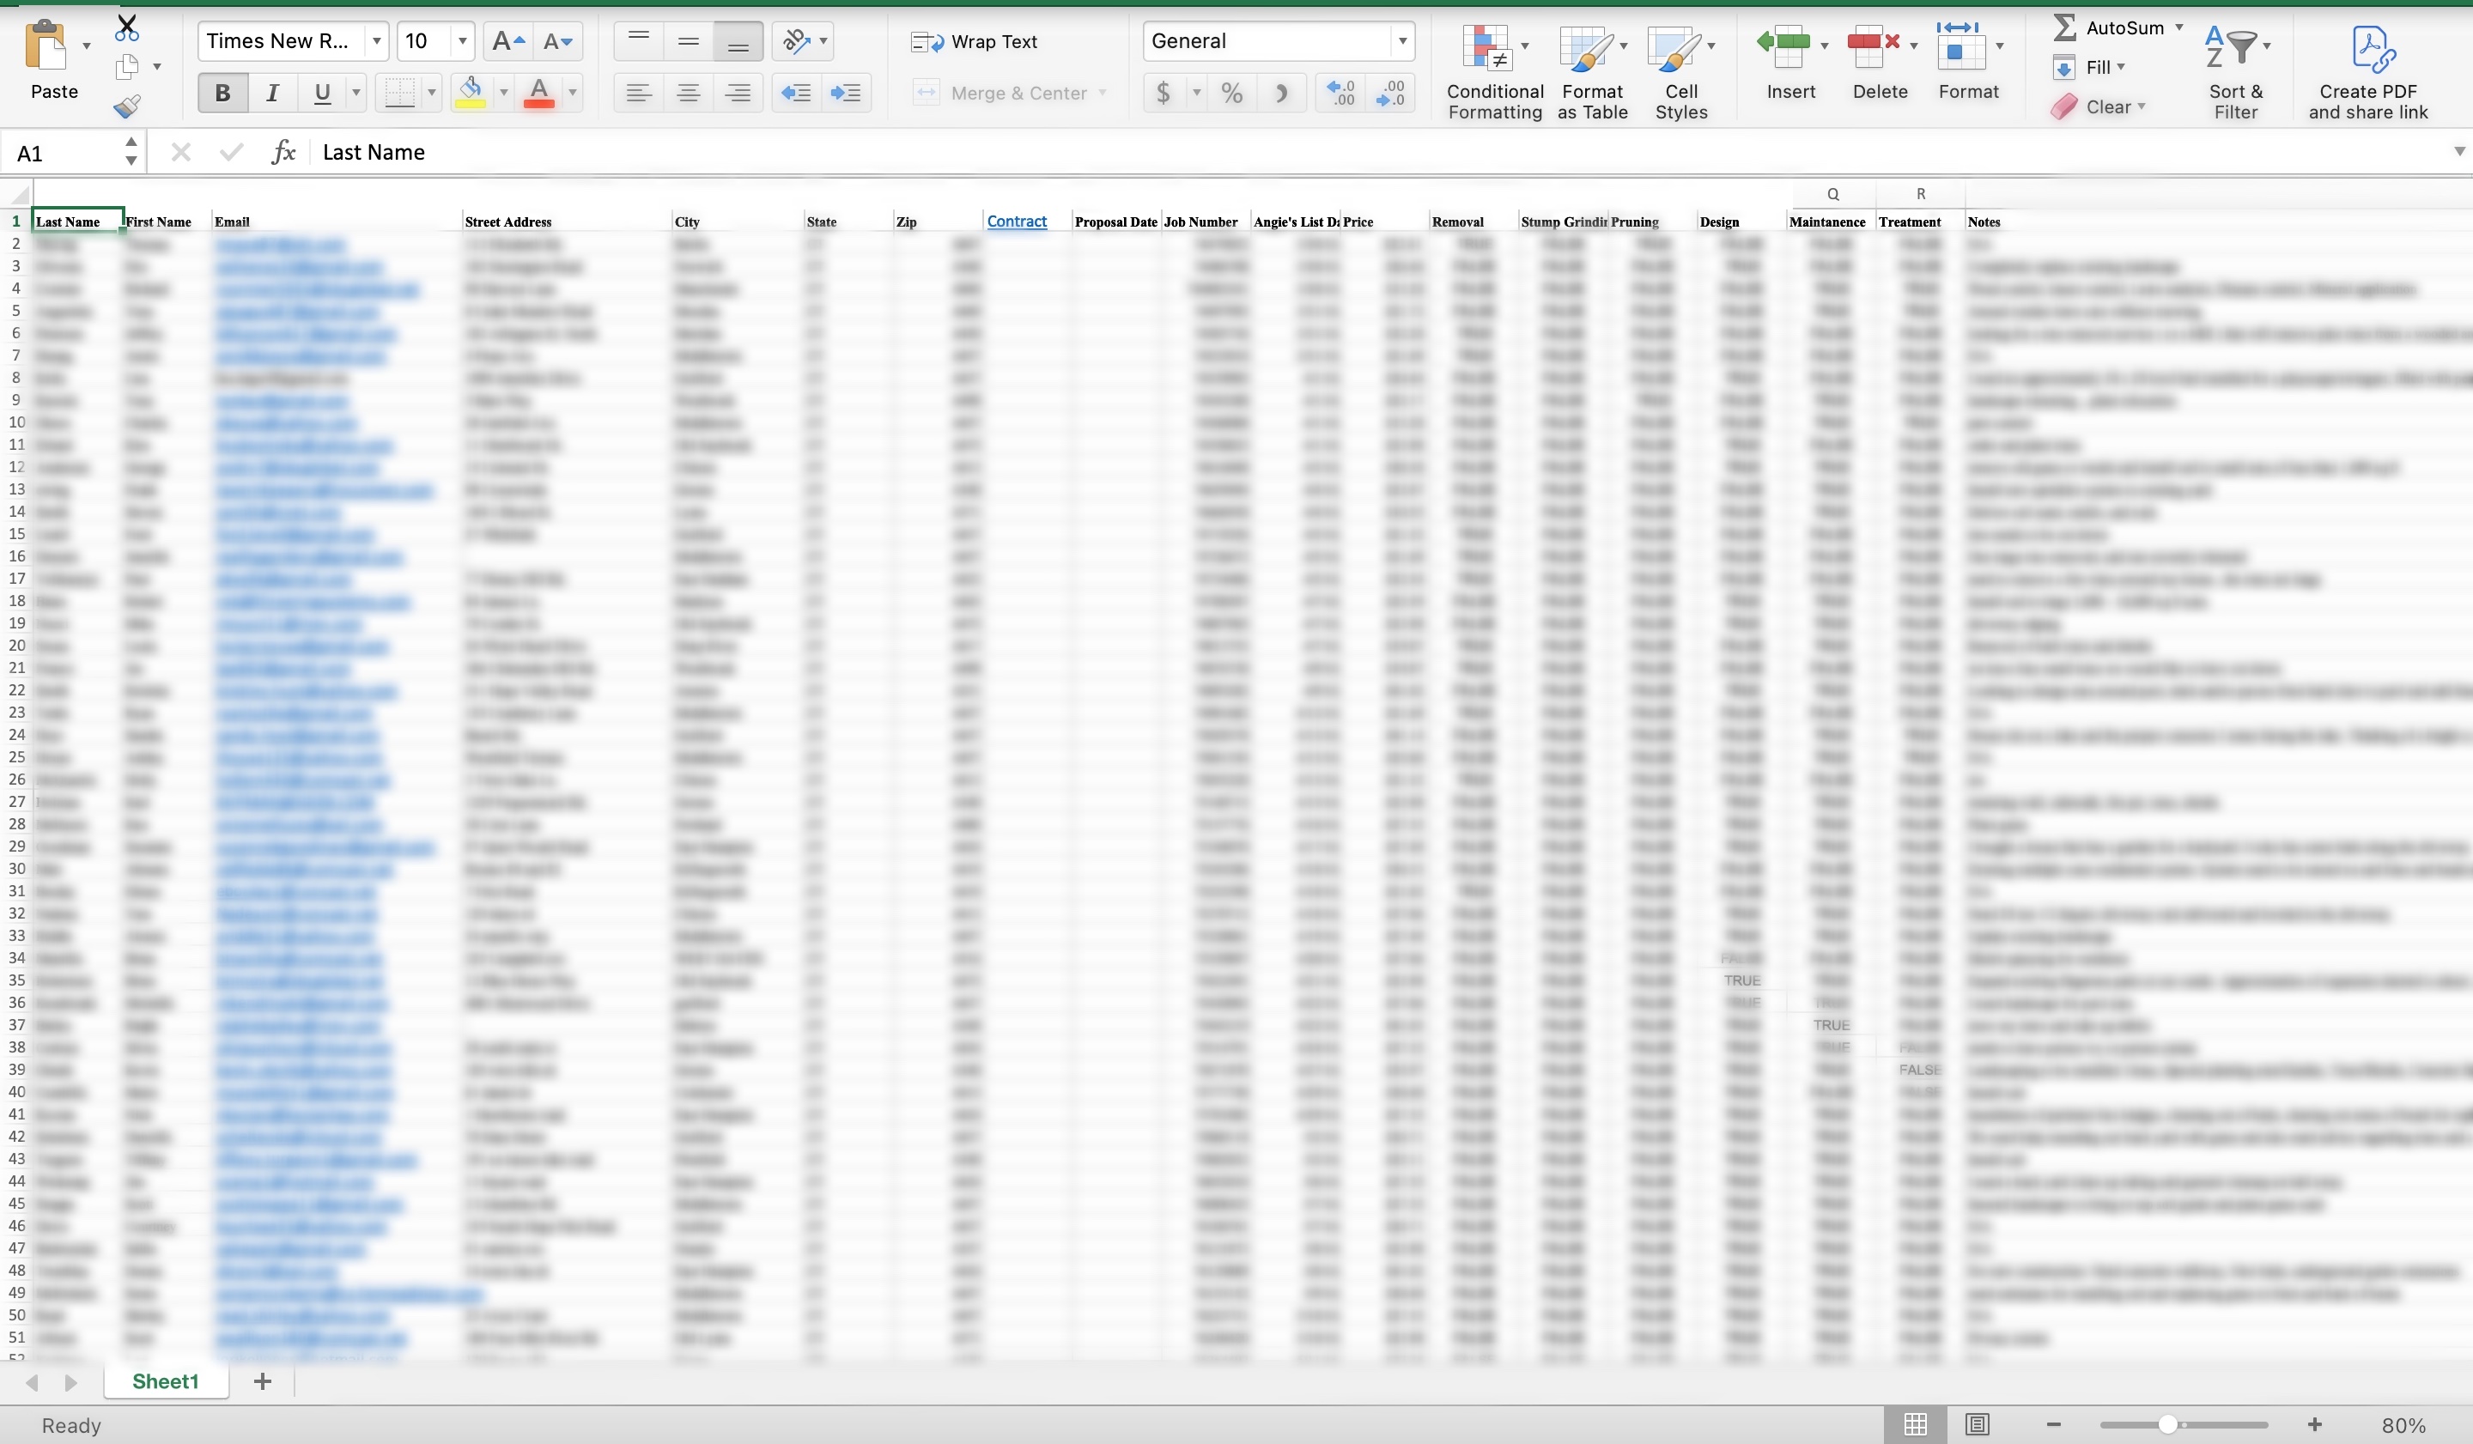The image size is (2473, 1444).
Task: Apply percent style formatting
Action: tap(1231, 94)
